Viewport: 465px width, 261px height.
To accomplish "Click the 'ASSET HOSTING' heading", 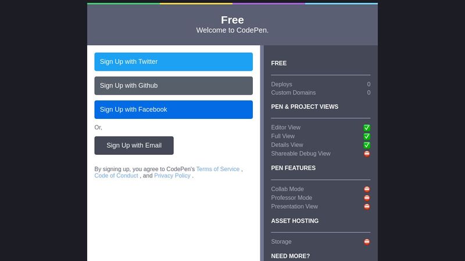I will tap(295, 221).
